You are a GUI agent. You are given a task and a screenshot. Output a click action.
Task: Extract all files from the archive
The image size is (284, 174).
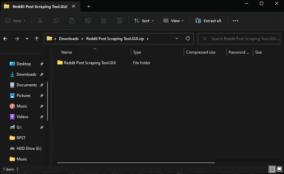point(208,21)
